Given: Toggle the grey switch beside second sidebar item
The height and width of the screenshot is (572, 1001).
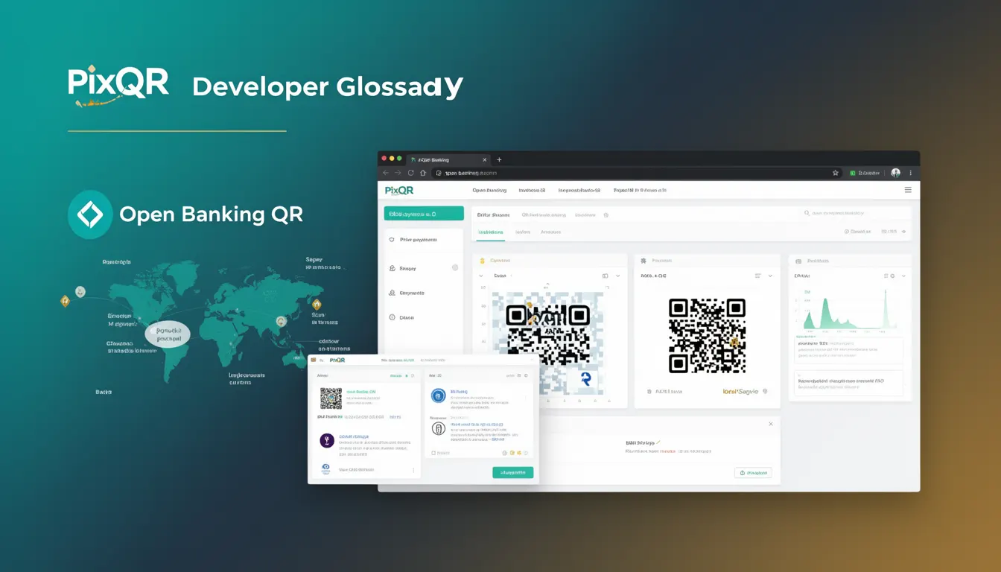Looking at the screenshot, I should pyautogui.click(x=455, y=268).
